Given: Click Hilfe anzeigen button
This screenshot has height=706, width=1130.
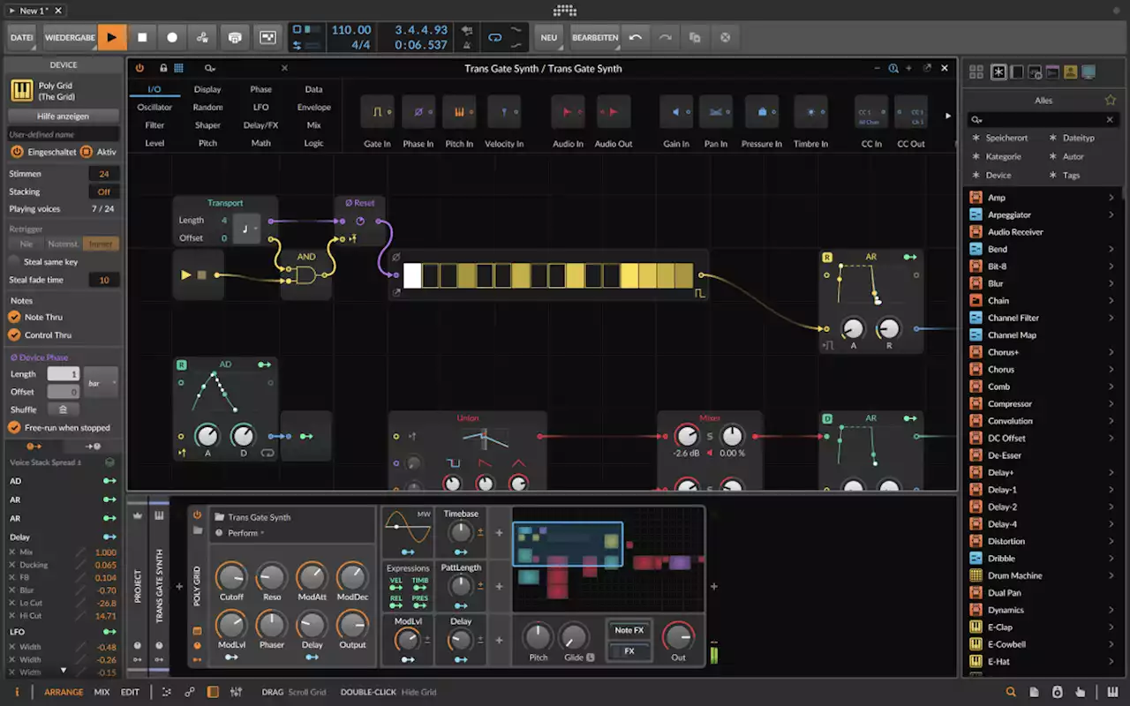Looking at the screenshot, I should coord(63,116).
